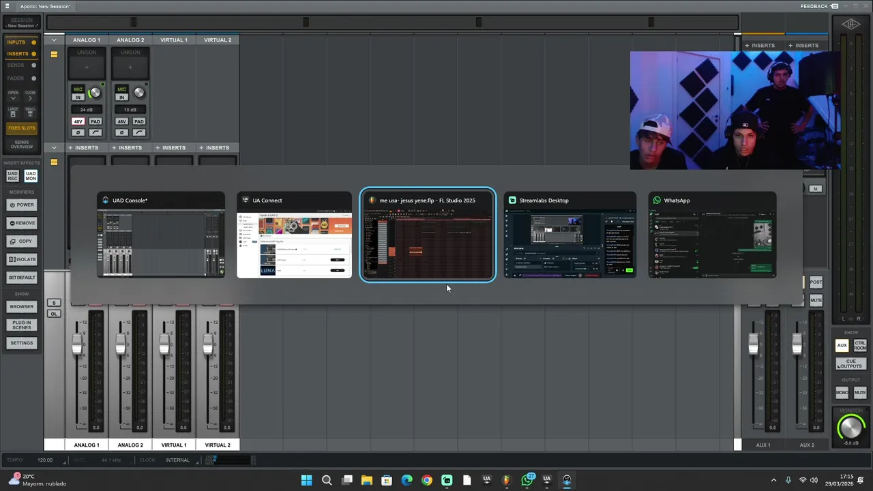
Task: Click the COPY modifier button
Action: (x=21, y=241)
